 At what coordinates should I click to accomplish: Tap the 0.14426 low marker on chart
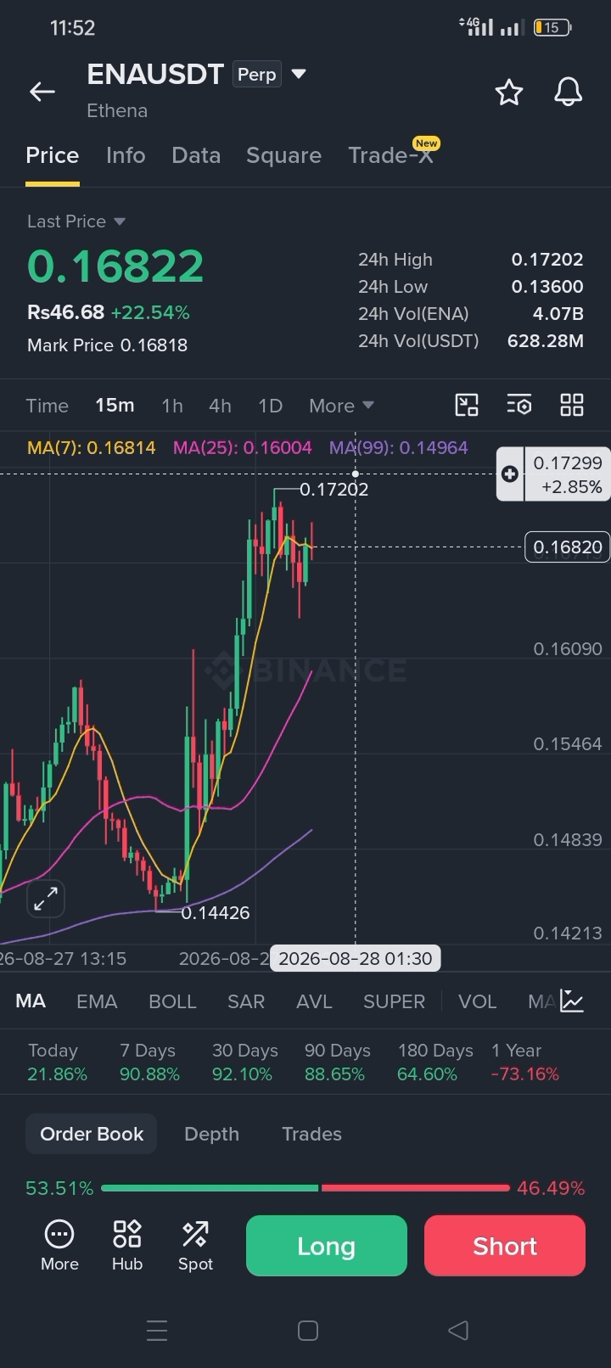216,913
